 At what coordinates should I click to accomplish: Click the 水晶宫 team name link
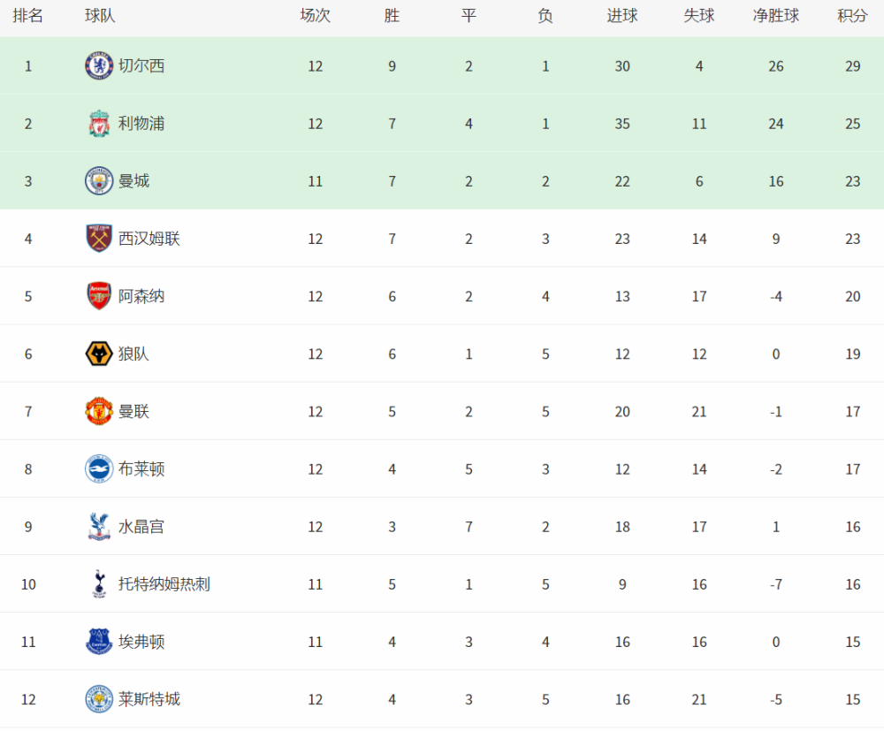(141, 527)
